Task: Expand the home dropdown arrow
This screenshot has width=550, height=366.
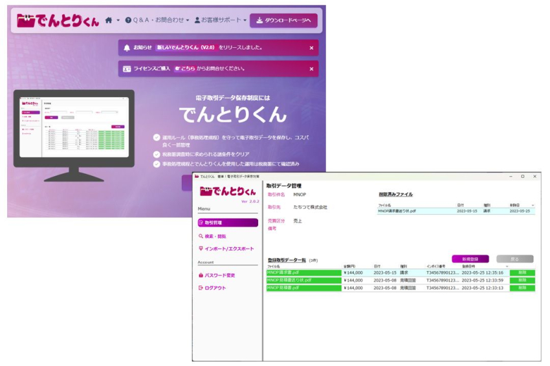Action: point(118,21)
